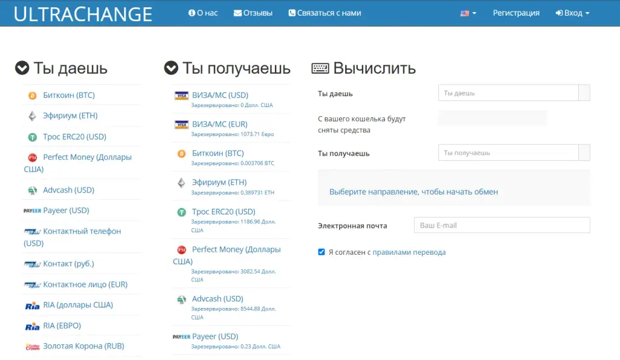Click the Tether icon in give list
Image resolution: width=620 pixels, height=360 pixels.
pyautogui.click(x=33, y=137)
